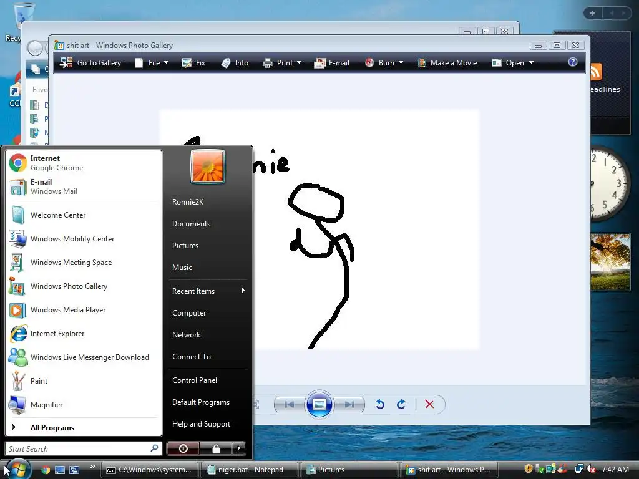
Task: Expand the File dropdown in Photo Gallery
Action: [166, 63]
